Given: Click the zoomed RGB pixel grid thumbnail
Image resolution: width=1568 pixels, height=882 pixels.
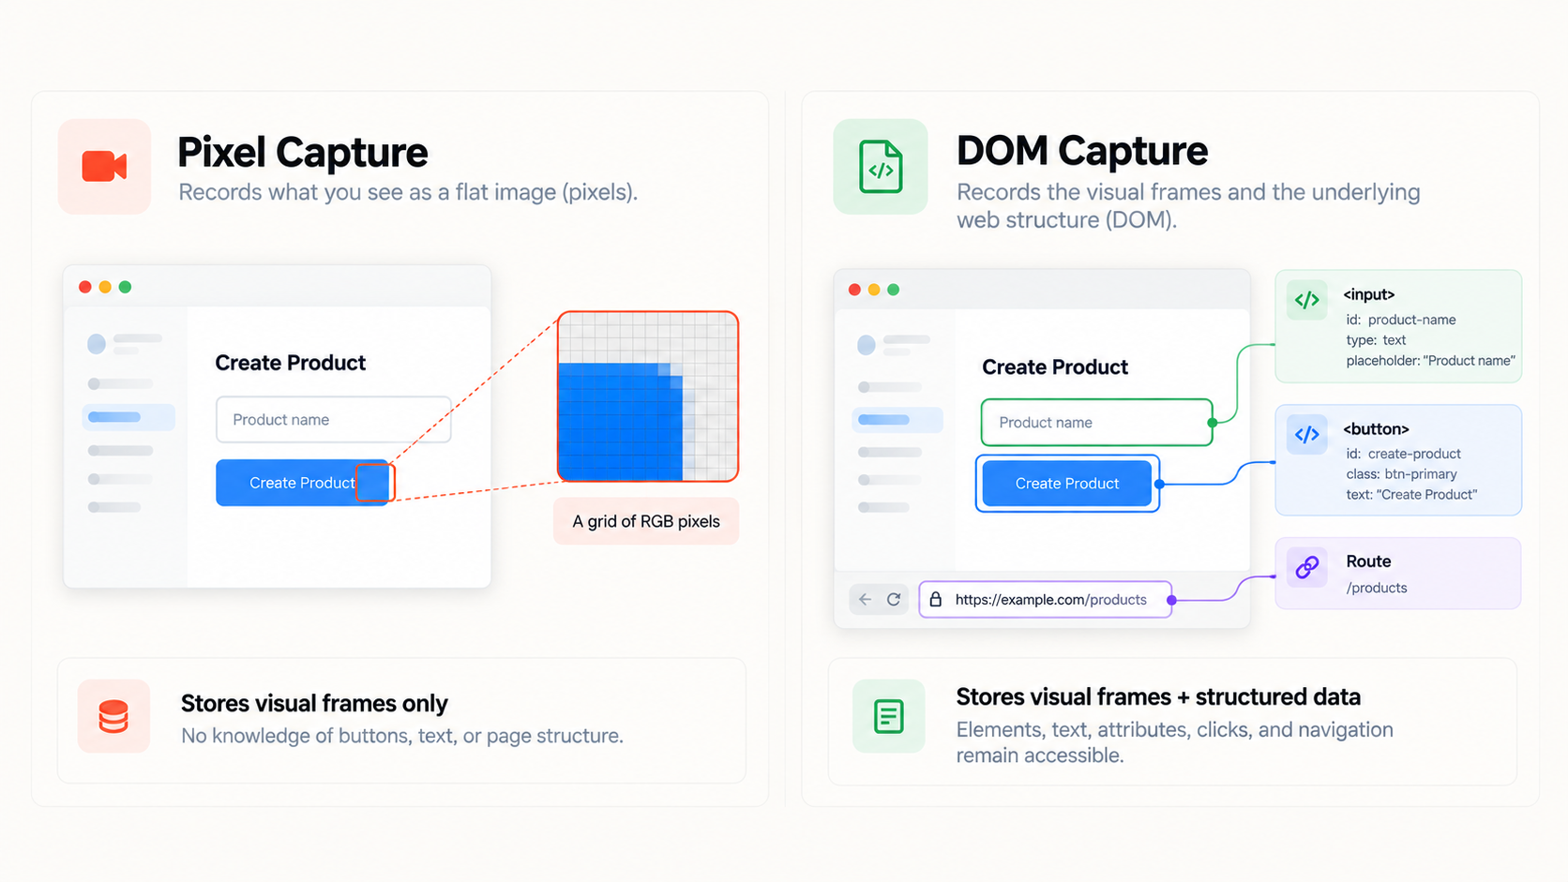Looking at the screenshot, I should click(648, 396).
